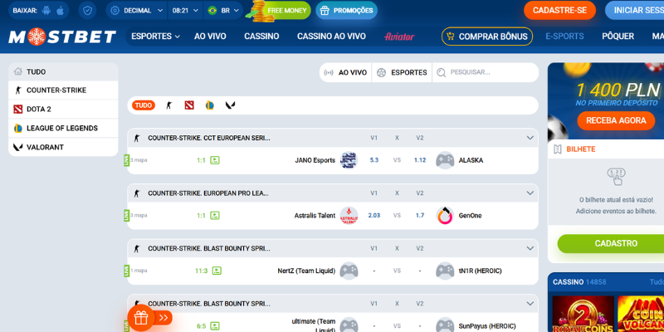Screen dimensions: 664x332
Task: Click the COMPRAR BÔNUS button
Action: (x=487, y=37)
